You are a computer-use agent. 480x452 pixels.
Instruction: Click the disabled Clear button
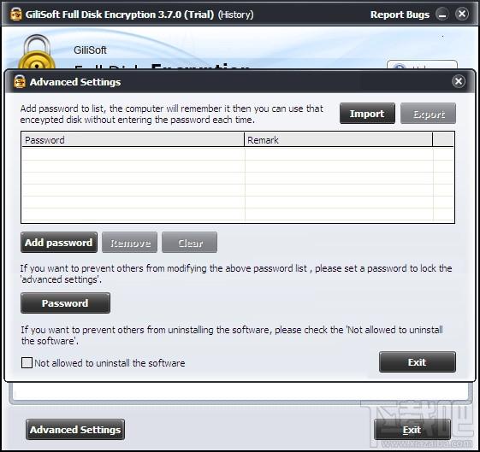click(189, 243)
